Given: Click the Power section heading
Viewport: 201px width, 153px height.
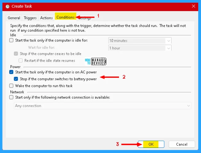Looking at the screenshot, I should 15,67.
